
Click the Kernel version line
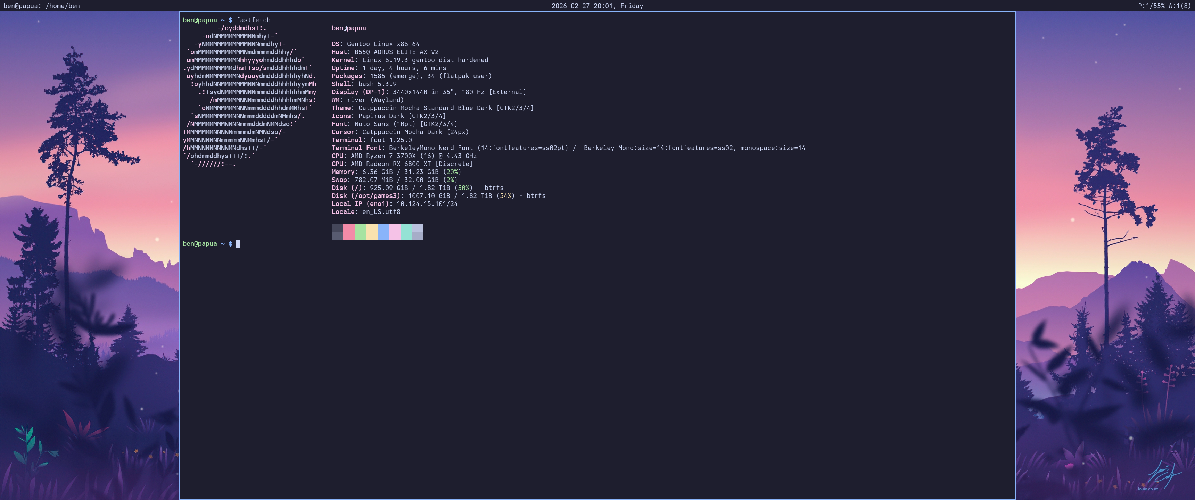coord(410,60)
